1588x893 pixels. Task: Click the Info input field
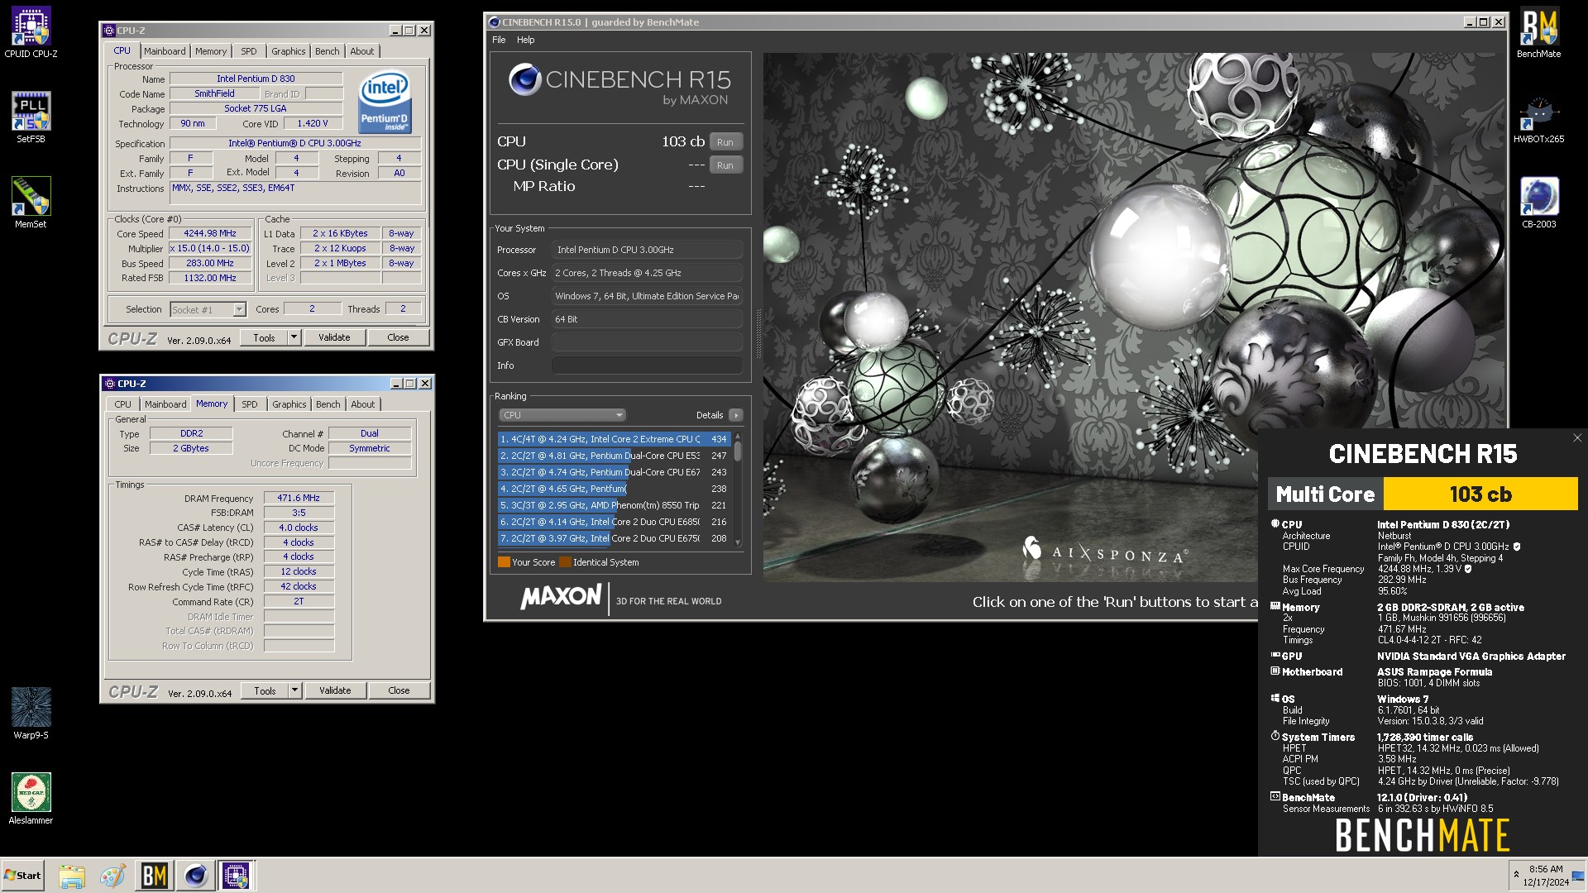point(647,365)
